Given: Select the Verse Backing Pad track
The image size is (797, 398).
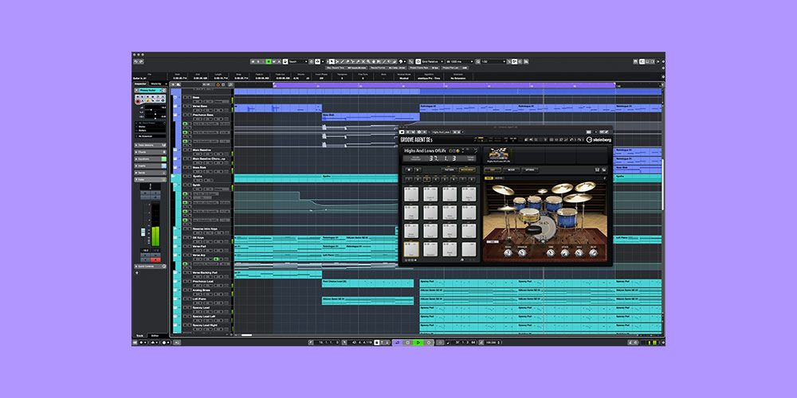Looking at the screenshot, I should click(x=205, y=272).
